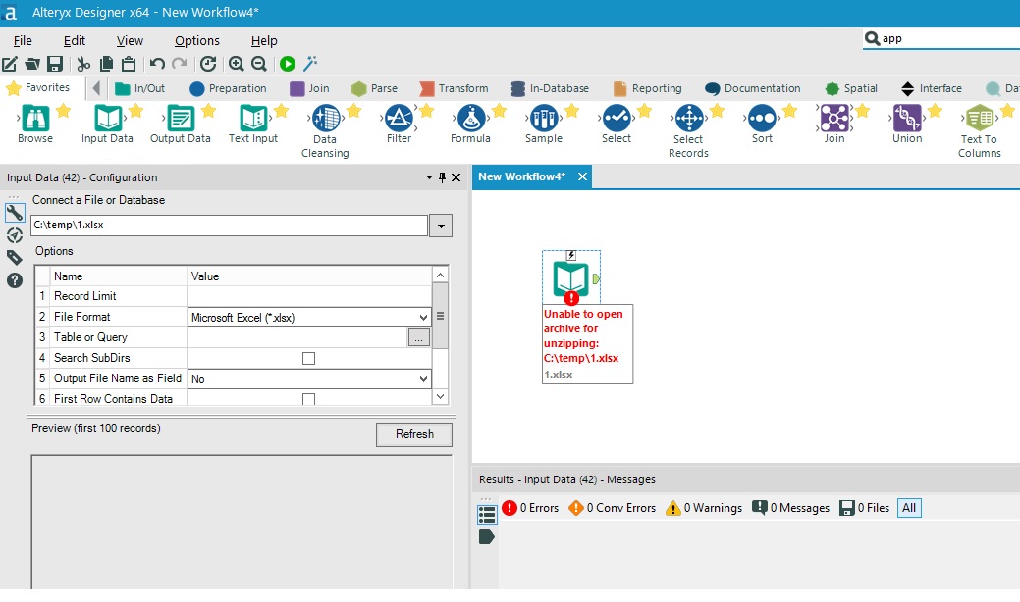Add an Output Data tool
The image size is (1020, 602).
click(x=181, y=123)
